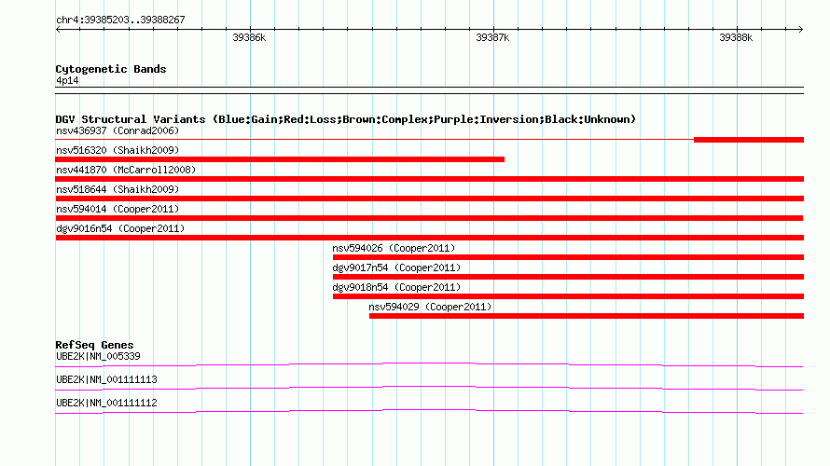Open variant dgv9018n54 (Cooper2011) label
830x466 pixels.
point(396,287)
